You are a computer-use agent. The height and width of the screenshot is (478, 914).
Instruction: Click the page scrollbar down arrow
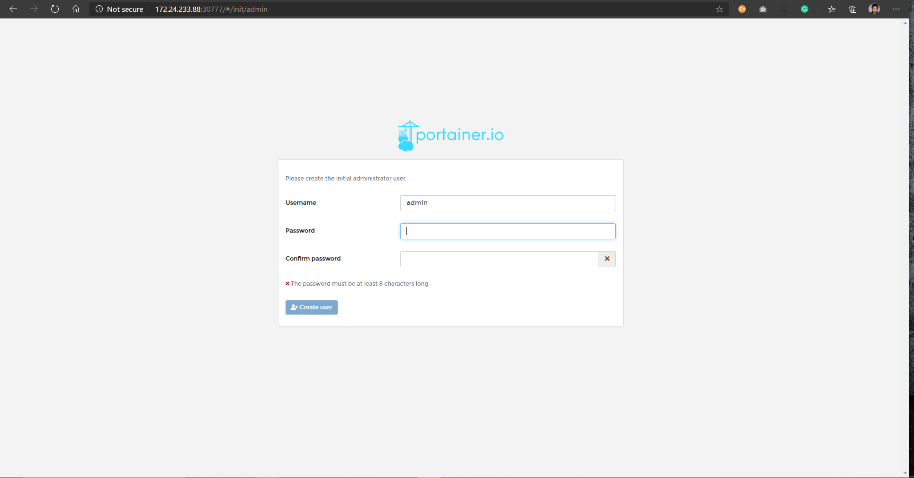pos(905,473)
